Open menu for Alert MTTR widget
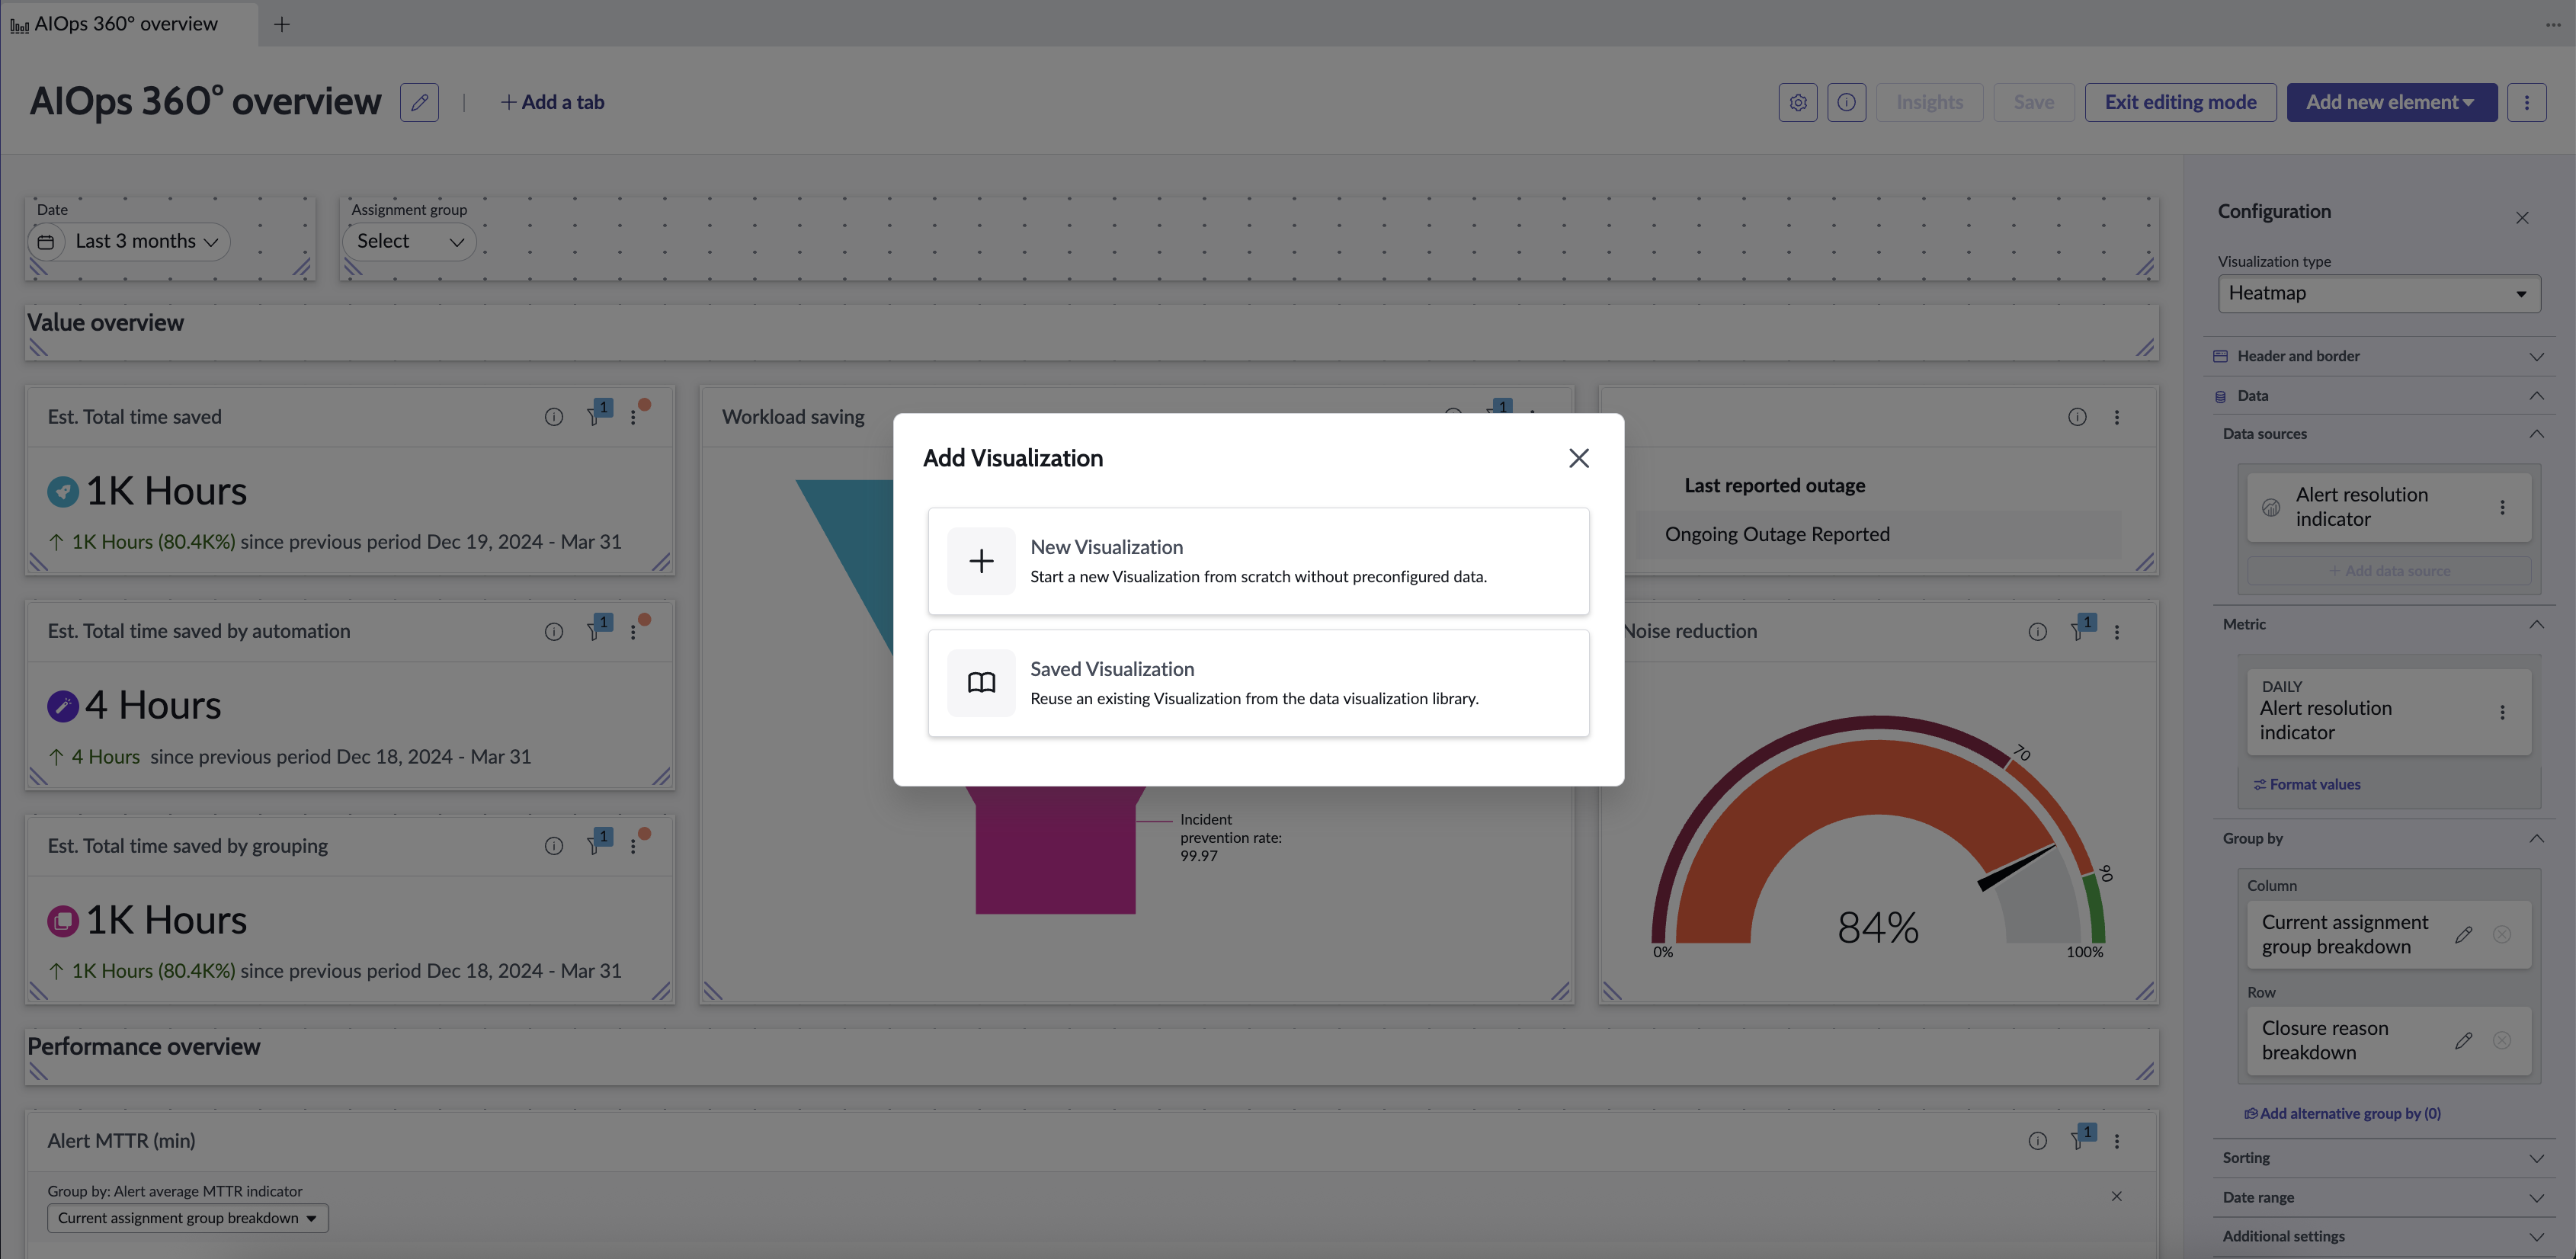This screenshot has width=2576, height=1259. (2116, 1141)
